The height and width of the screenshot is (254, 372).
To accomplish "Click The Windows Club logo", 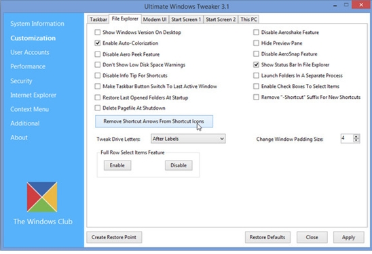I will tap(42, 196).
